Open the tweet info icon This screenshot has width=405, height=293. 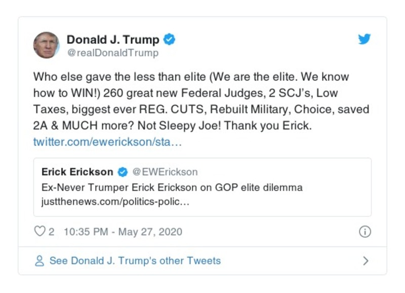[364, 232]
